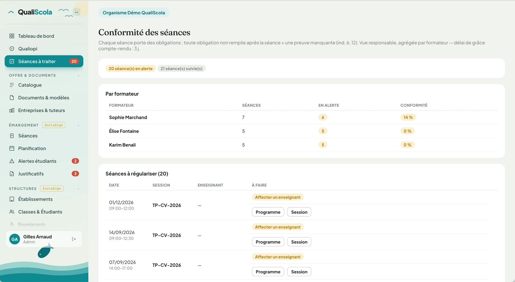
Task: Click the Établissements building icon
Action: click(x=12, y=199)
